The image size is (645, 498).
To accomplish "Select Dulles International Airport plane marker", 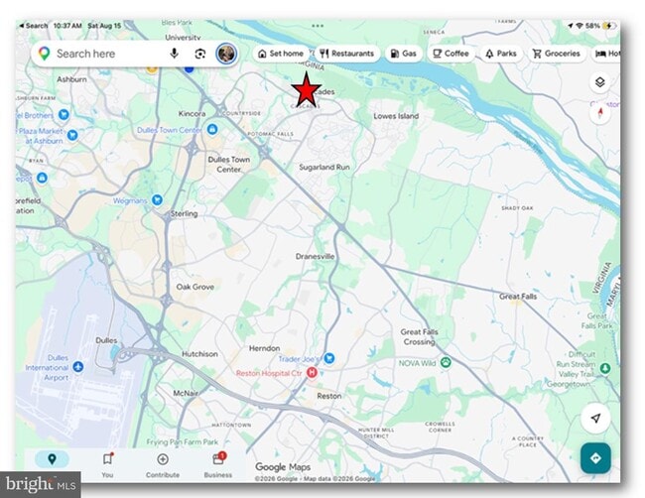I will (x=77, y=366).
